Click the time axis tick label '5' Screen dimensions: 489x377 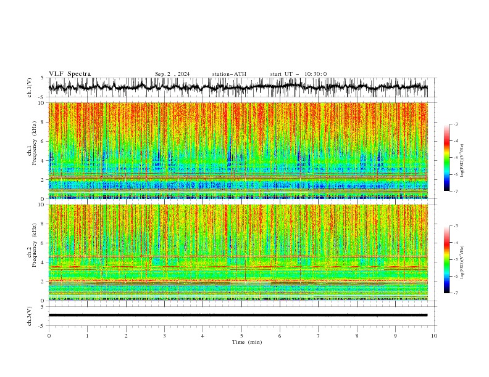pos(241,336)
